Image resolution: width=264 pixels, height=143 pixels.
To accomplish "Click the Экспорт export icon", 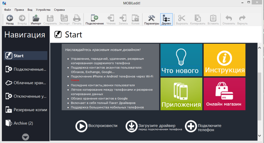I will pyautogui.click(x=64, y=18).
